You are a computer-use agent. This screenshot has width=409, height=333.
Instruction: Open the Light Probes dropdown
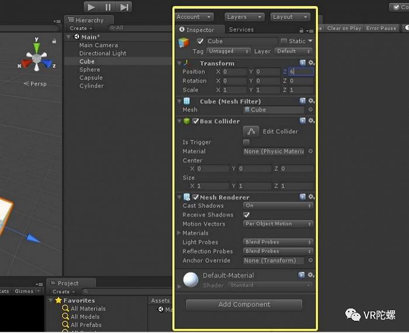pyautogui.click(x=278, y=242)
